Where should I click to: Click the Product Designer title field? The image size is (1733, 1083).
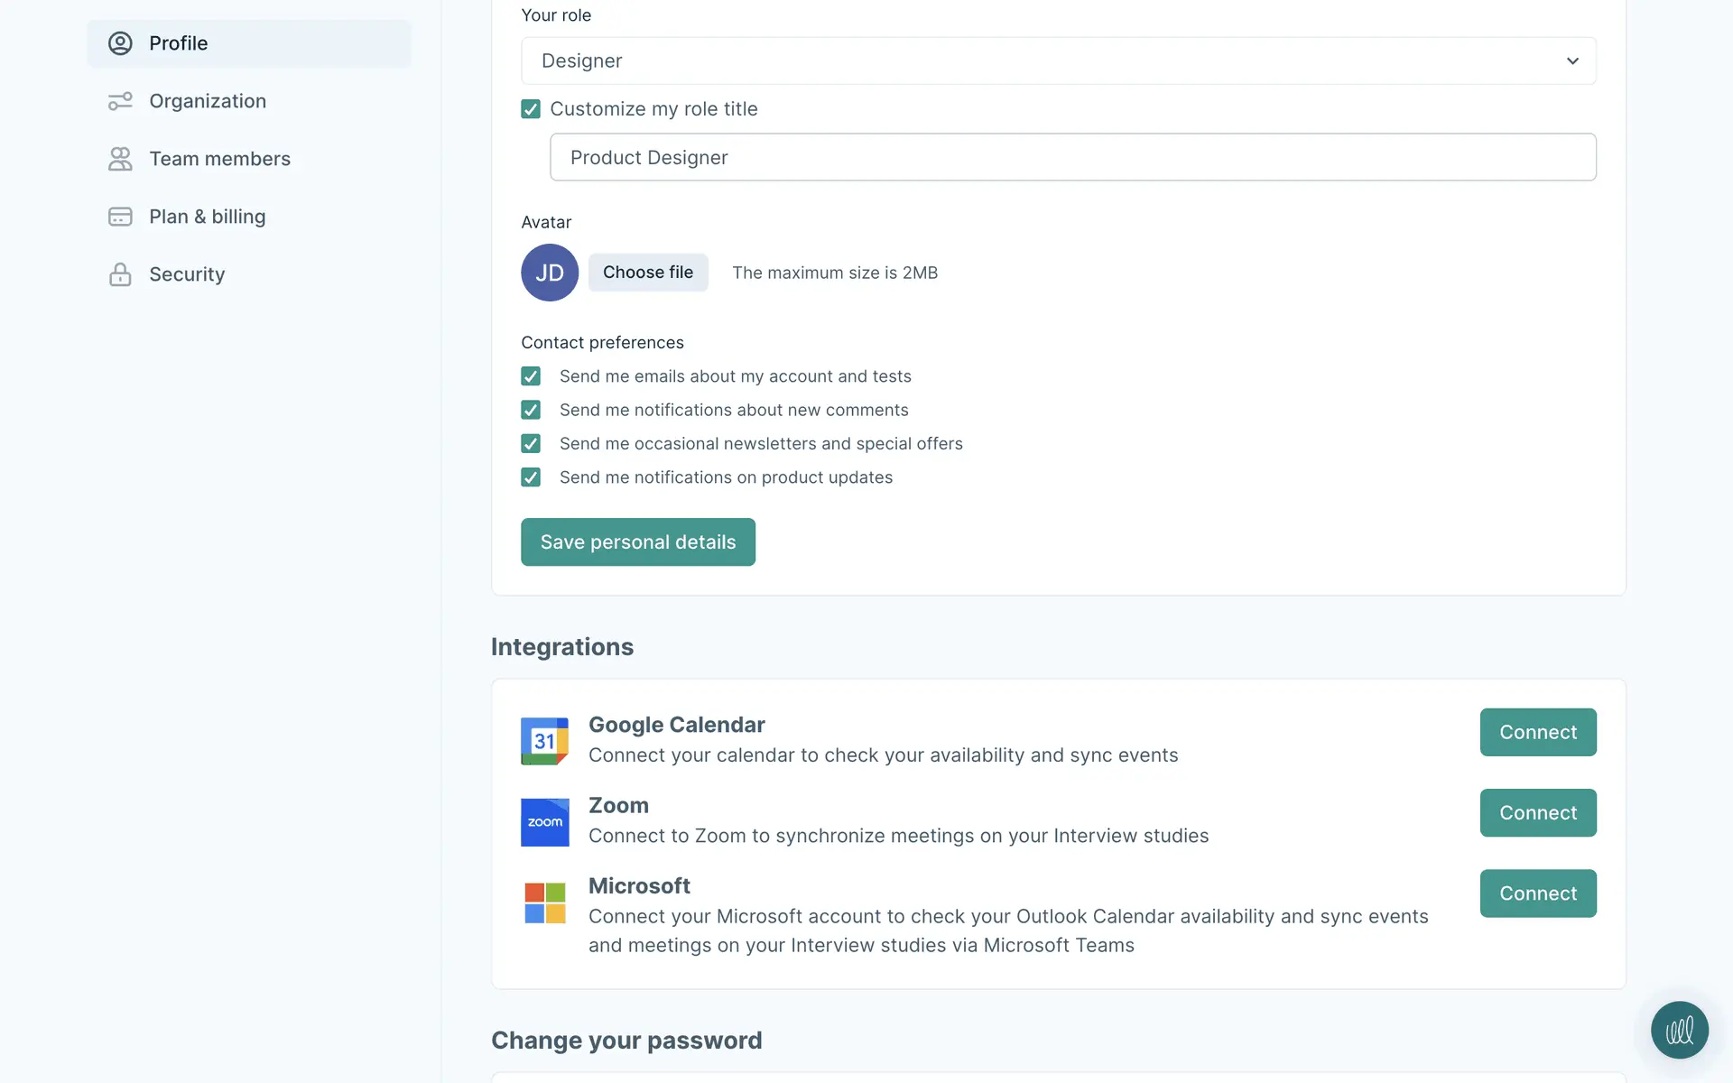click(1072, 157)
